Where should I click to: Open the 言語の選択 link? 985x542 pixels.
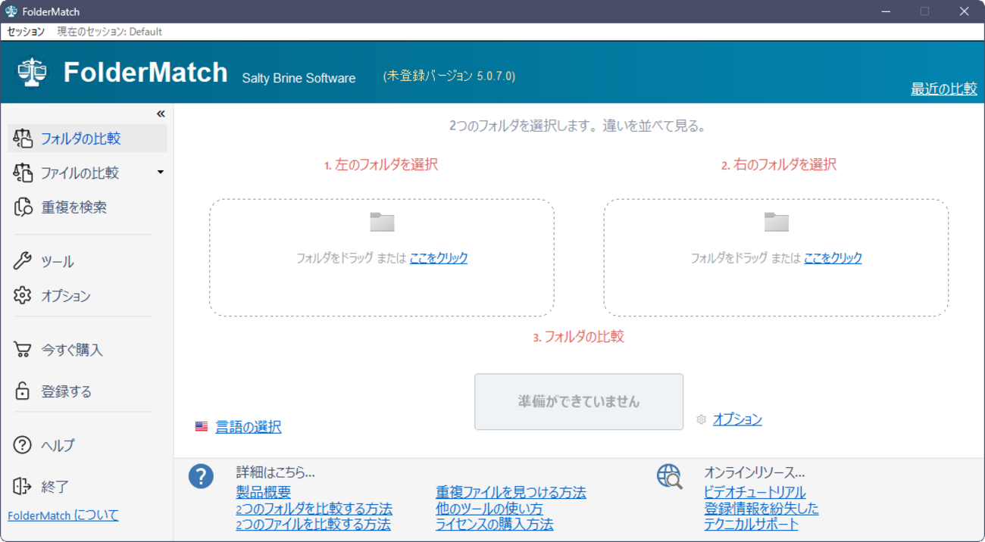(249, 427)
